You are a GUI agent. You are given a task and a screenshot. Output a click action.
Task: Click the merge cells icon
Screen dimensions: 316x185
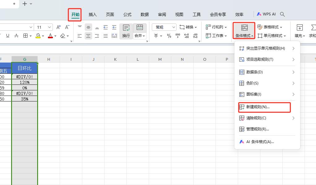pos(140,27)
